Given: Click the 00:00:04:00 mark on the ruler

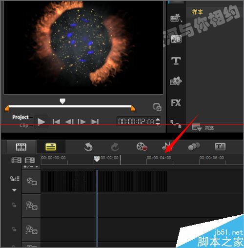Looking at the screenshot, I should point(159,158).
